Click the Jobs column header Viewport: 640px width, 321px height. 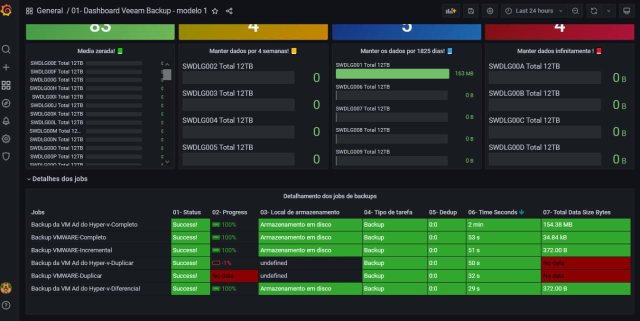pos(38,212)
